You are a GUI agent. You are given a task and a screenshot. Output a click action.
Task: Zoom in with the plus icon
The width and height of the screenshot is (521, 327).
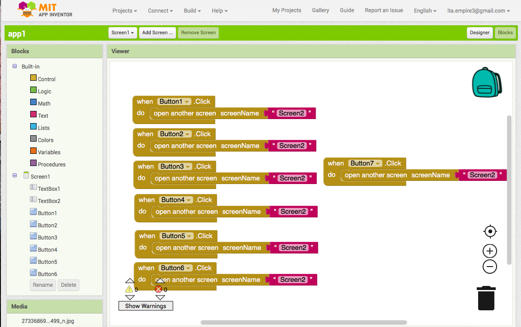click(490, 251)
